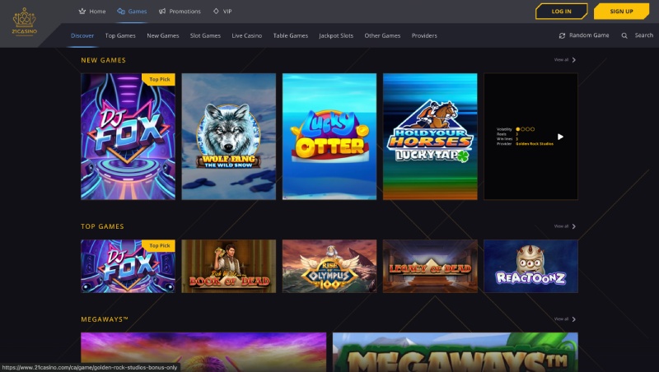Click the SIGN UP button
659x372 pixels.
pyautogui.click(x=621, y=12)
